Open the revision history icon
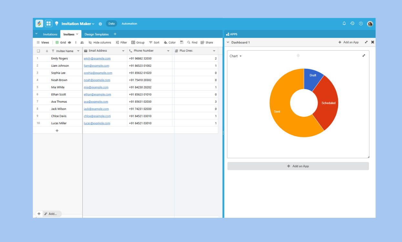The image size is (402, 242). (x=352, y=24)
